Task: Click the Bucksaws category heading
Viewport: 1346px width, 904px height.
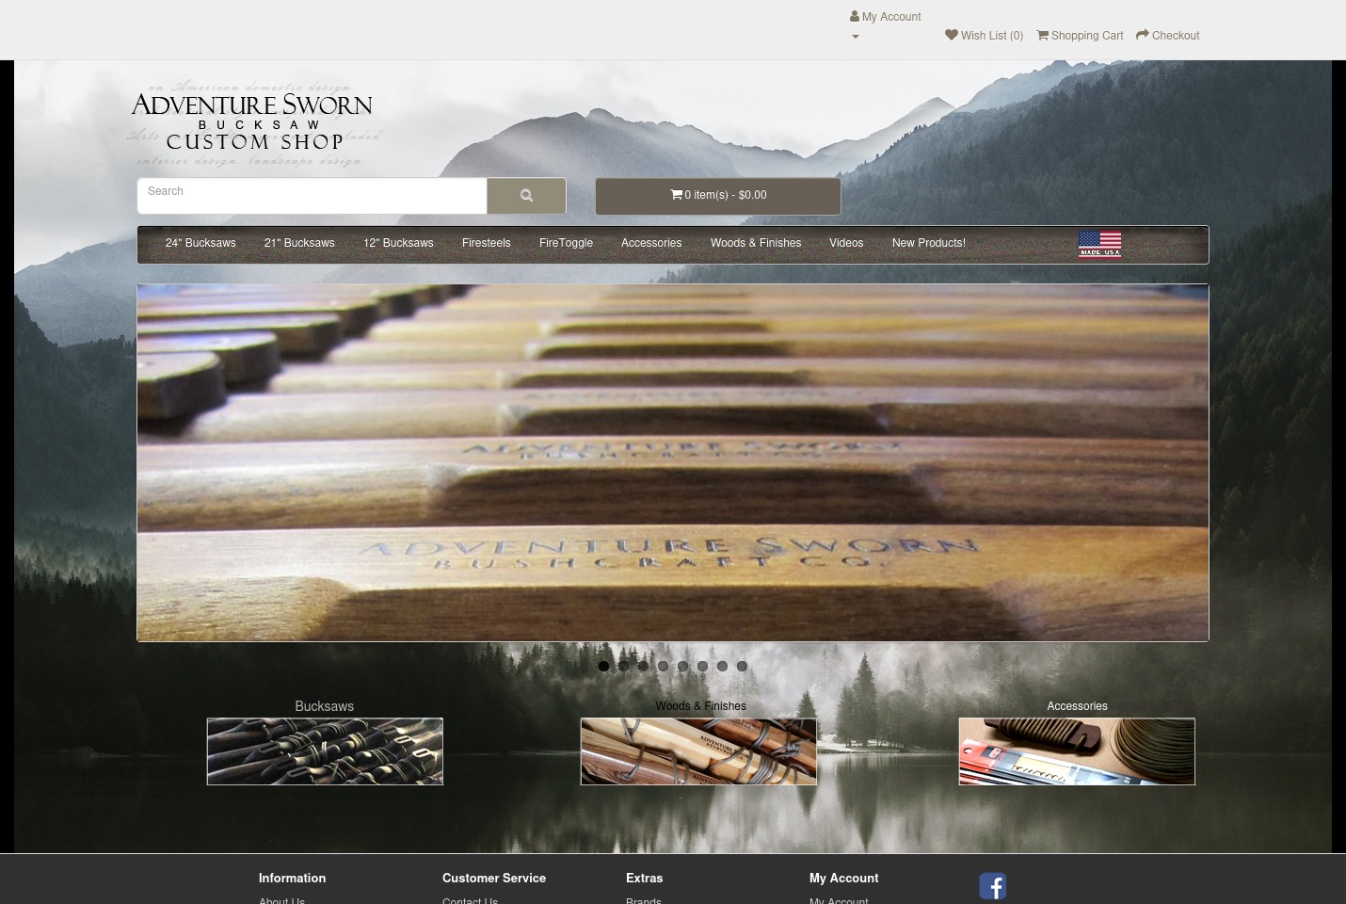Action: [x=324, y=706]
